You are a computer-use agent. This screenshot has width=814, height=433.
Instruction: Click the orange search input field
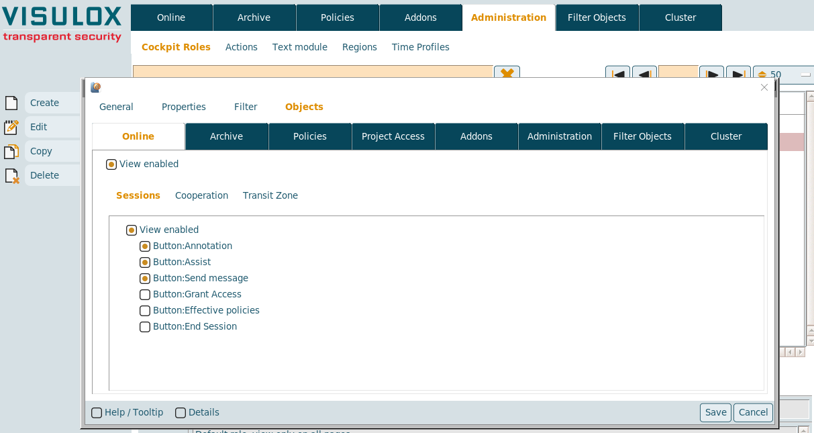pyautogui.click(x=313, y=73)
